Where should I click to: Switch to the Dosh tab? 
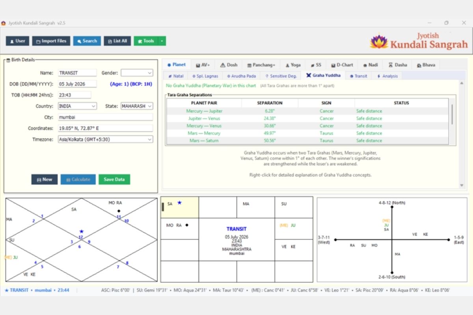[229, 65]
